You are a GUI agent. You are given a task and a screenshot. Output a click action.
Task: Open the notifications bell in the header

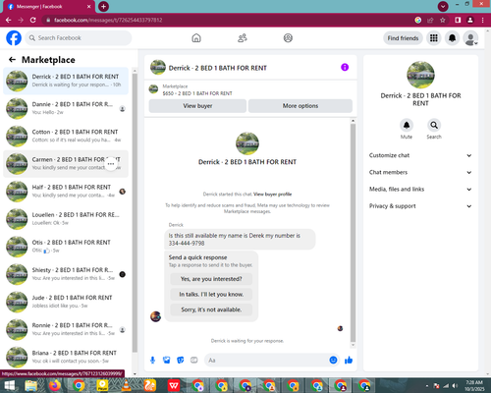coord(452,38)
